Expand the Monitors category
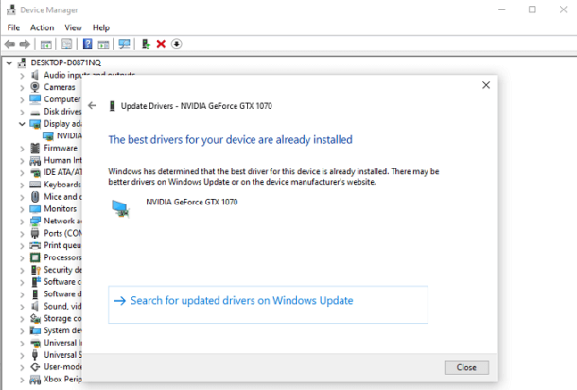 click(x=22, y=209)
